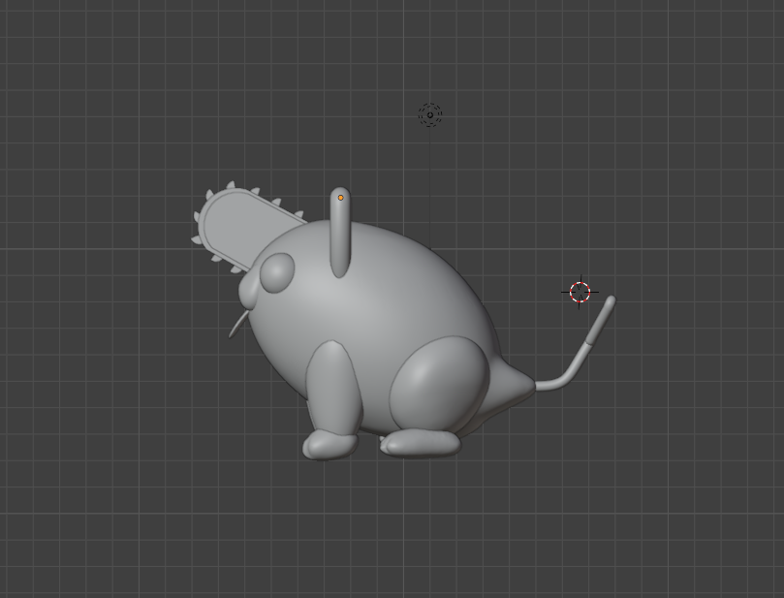Click the red-white 3D cursor
This screenshot has width=784, height=598.
pyautogui.click(x=580, y=292)
